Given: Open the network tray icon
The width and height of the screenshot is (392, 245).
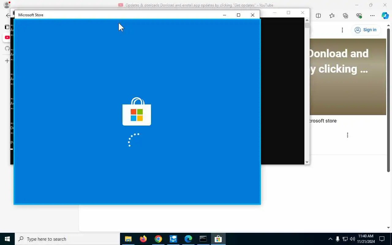Looking at the screenshot, I should point(345,239).
